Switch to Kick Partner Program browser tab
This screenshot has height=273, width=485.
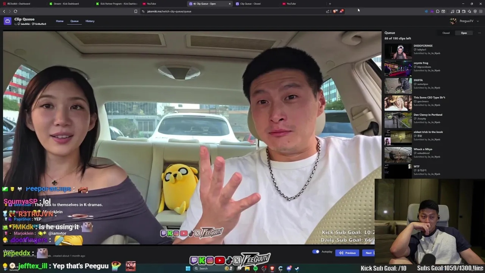point(117,4)
